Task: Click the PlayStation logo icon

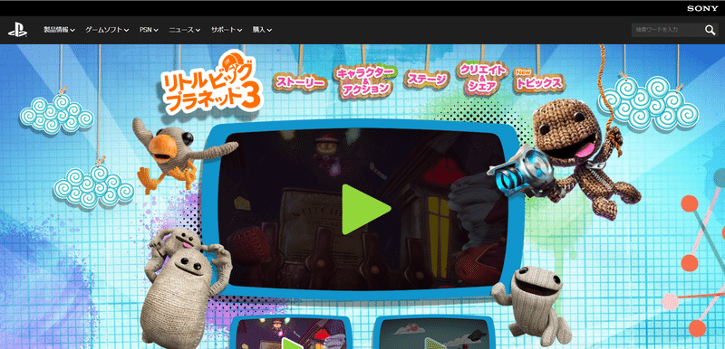Action: coord(17,30)
